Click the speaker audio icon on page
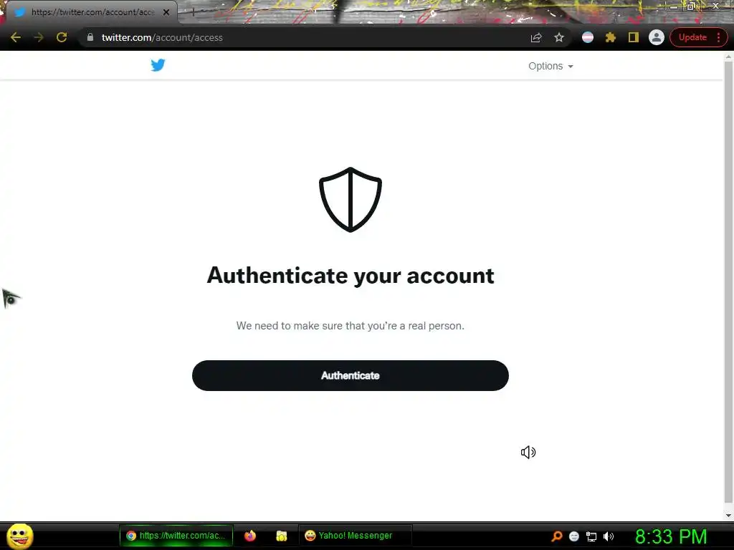Screen dimensions: 734x550 [x=528, y=453]
